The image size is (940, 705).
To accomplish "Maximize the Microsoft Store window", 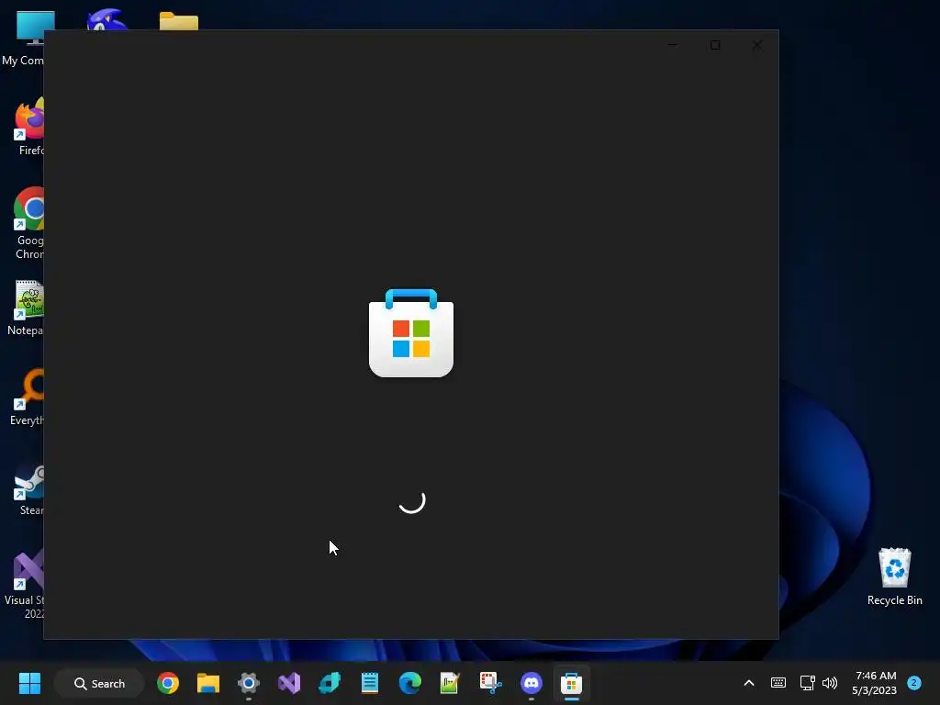I will pyautogui.click(x=715, y=45).
